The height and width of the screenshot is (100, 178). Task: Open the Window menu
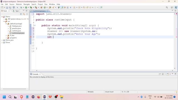tap(52, 4)
